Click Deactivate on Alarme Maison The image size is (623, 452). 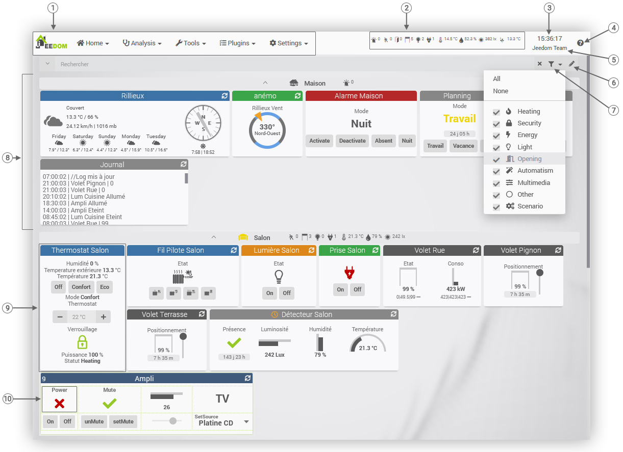[352, 141]
